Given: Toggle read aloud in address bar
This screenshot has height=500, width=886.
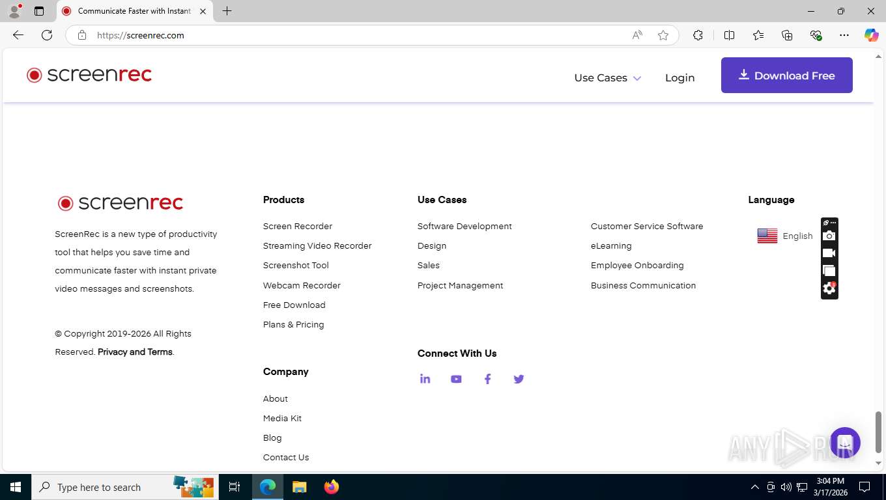Looking at the screenshot, I should click(637, 35).
